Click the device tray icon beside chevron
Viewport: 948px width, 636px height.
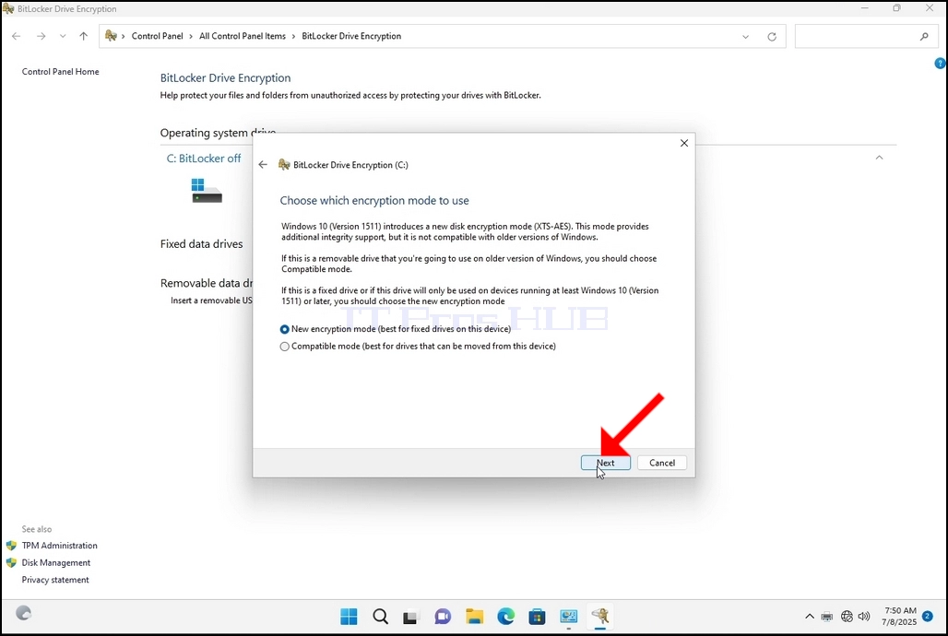(x=827, y=617)
